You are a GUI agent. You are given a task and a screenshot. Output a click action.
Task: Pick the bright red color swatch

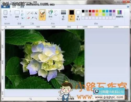click(93, 11)
